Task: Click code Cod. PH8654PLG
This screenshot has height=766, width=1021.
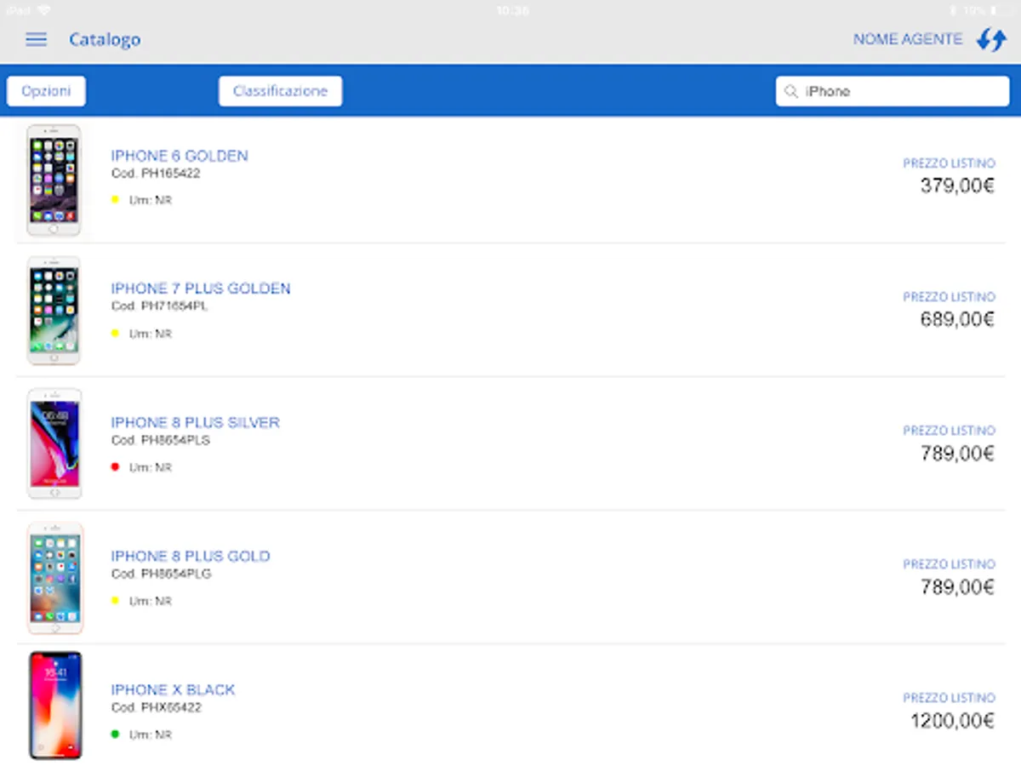Action: [161, 574]
